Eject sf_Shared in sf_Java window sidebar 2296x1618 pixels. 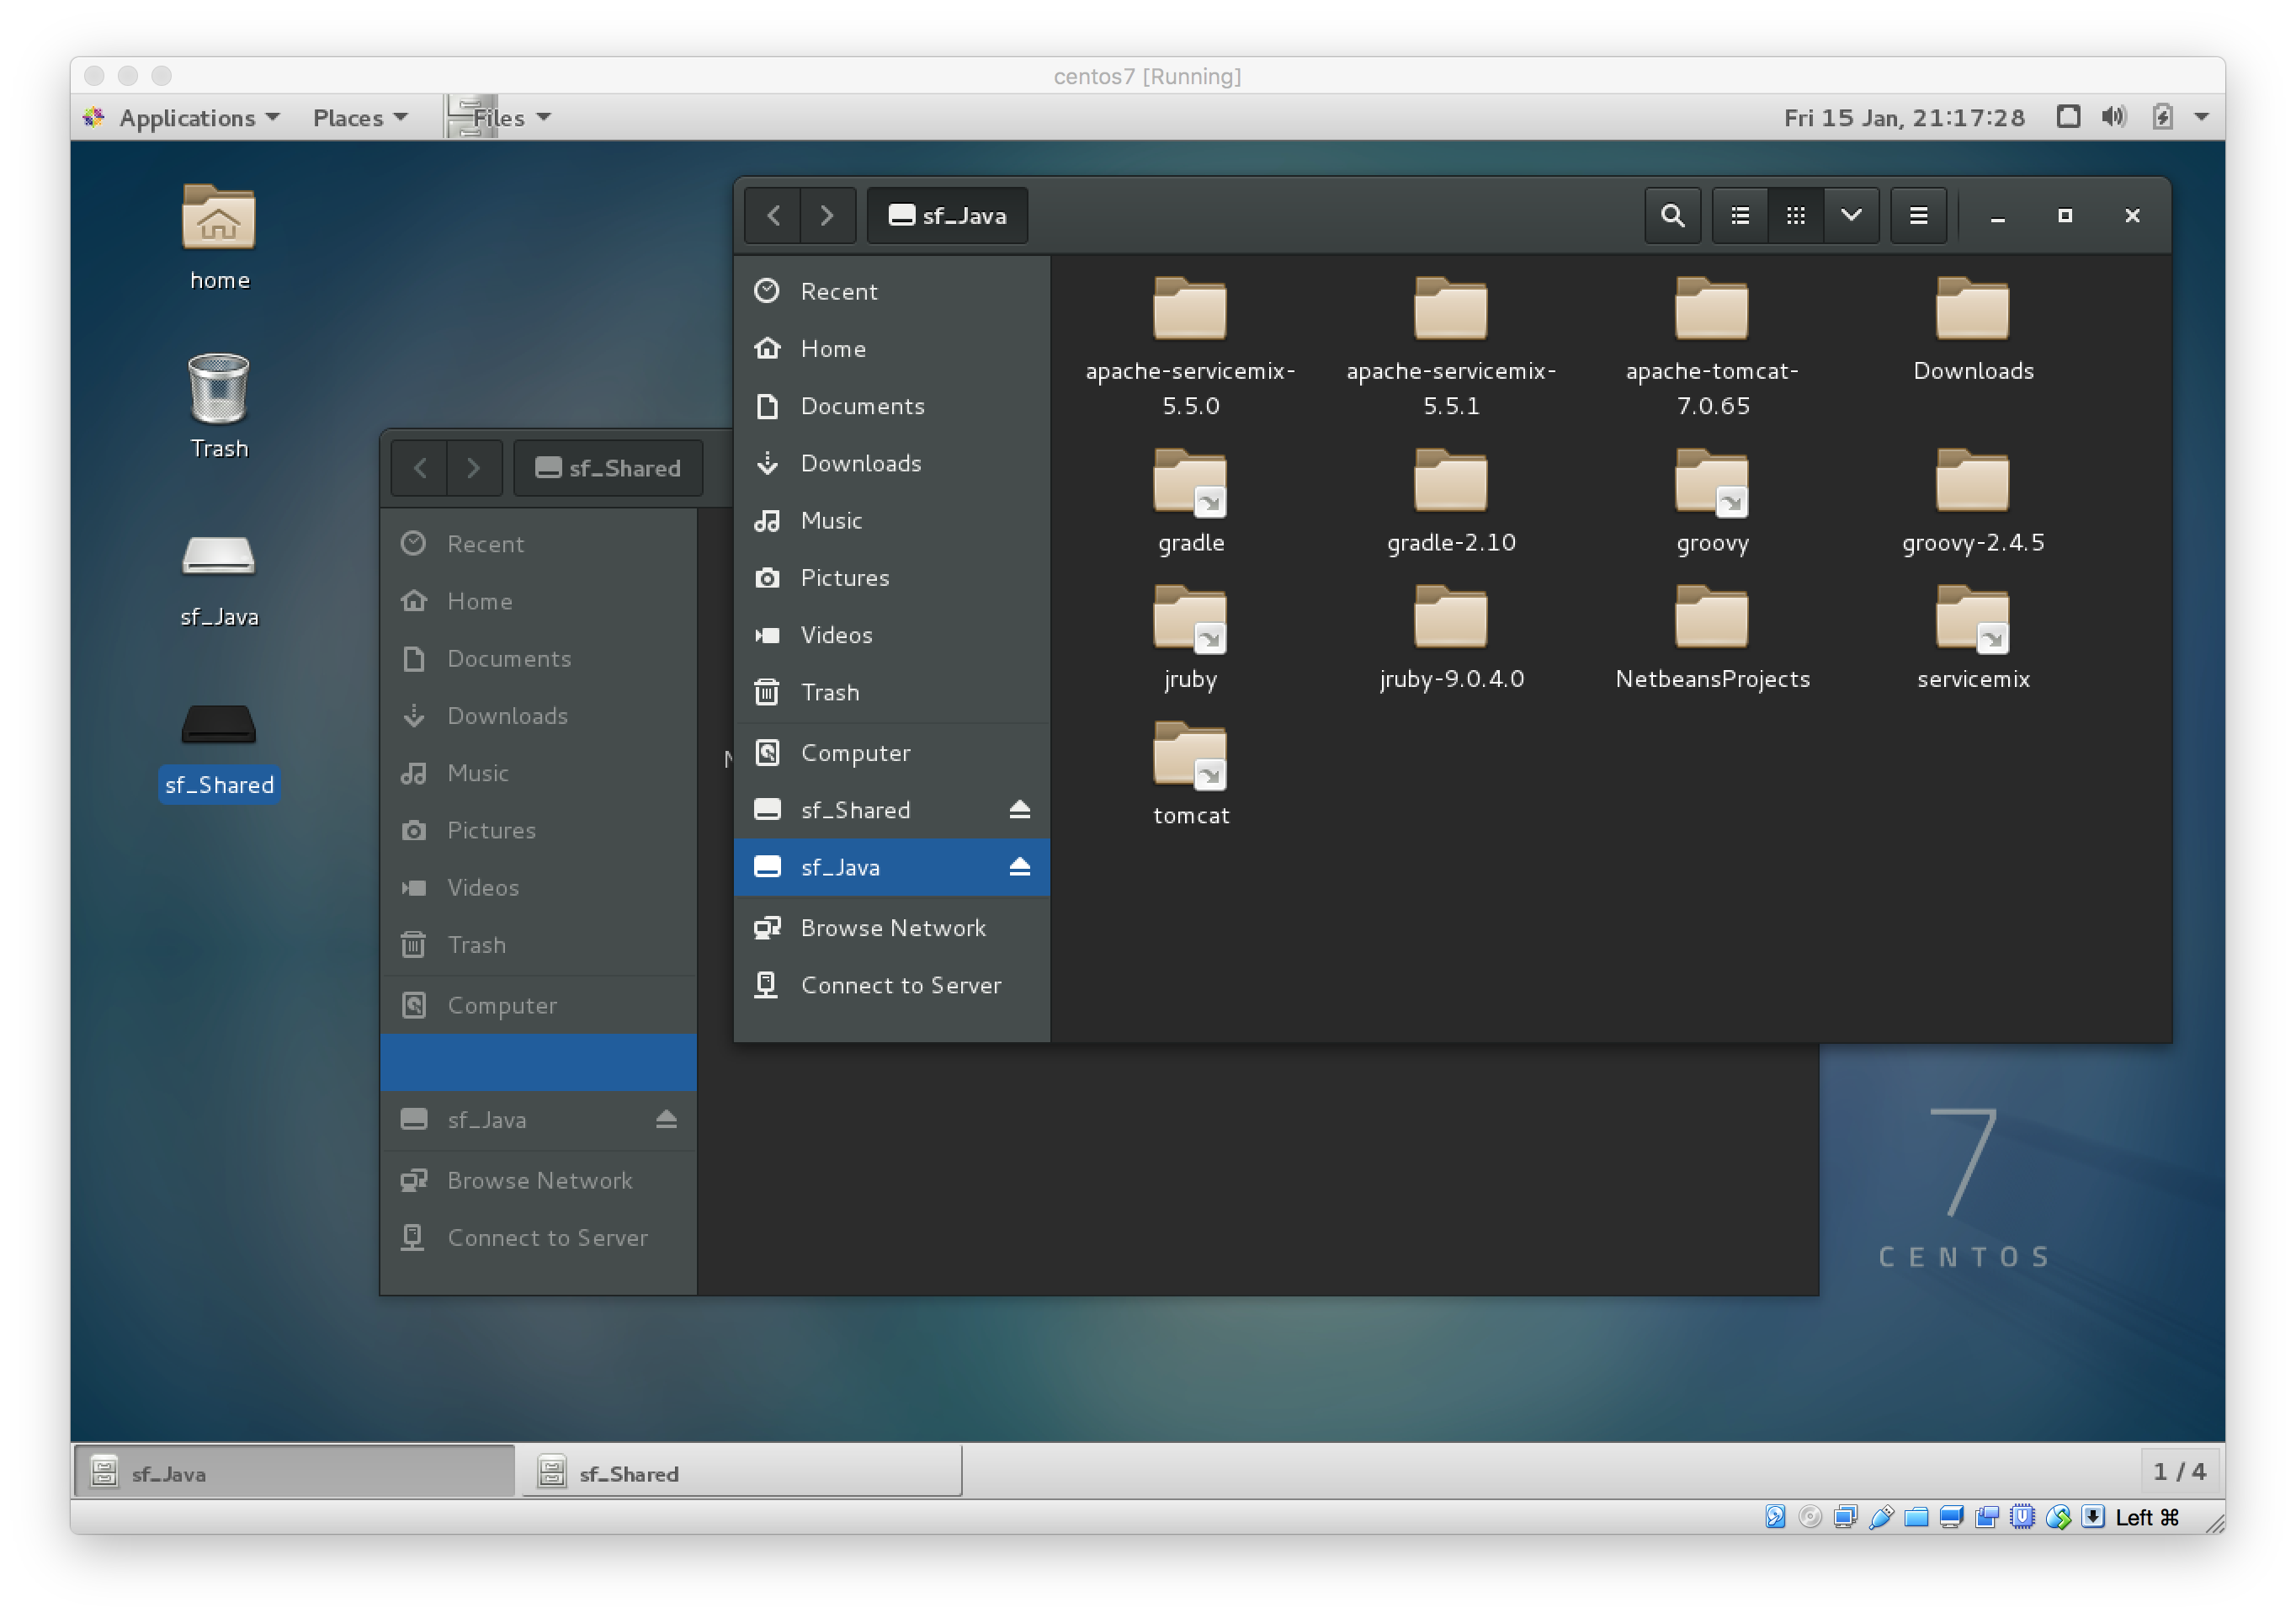(x=1019, y=809)
